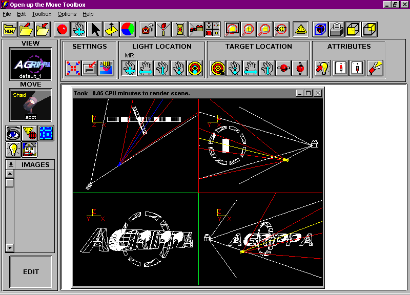Expand the IMAGES list download arrow
Image resolution: width=410 pixels, height=295 pixels.
(11, 164)
